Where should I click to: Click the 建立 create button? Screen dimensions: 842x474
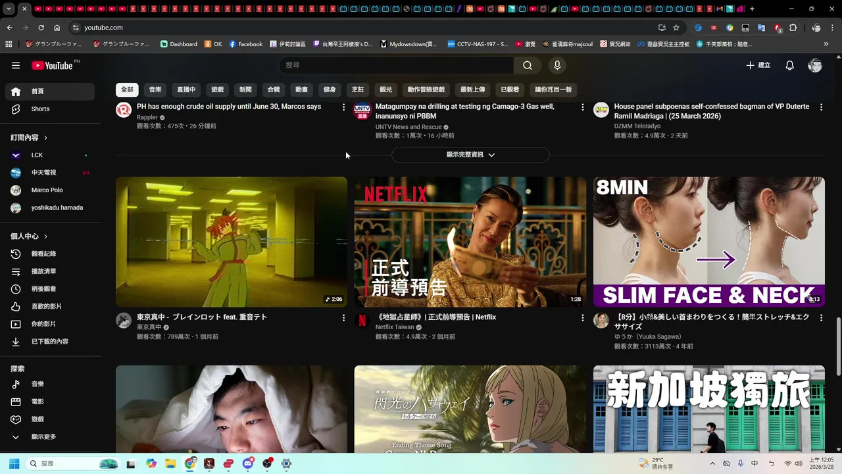tap(758, 65)
